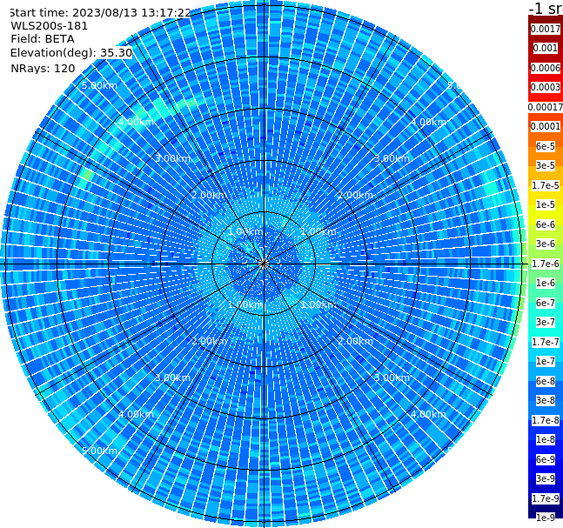The width and height of the screenshot is (563, 528).
Task: Select the 1e-7 colorbar label
Action: coord(546,361)
